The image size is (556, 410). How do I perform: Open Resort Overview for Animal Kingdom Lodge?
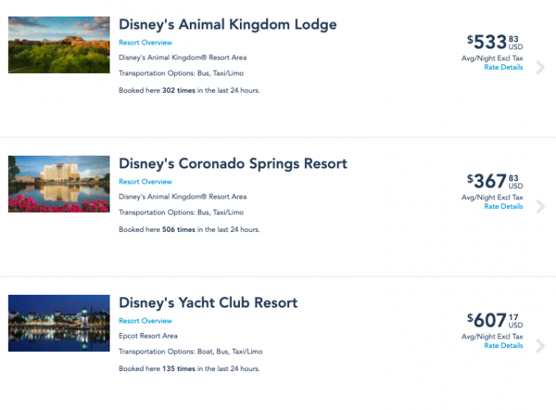[x=145, y=43]
